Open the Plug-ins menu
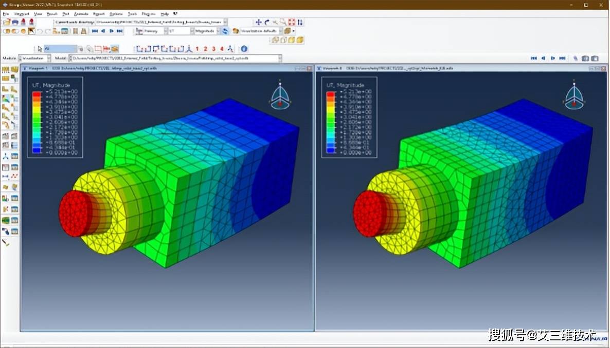Viewport: 610px width, 348px height. coord(149,14)
